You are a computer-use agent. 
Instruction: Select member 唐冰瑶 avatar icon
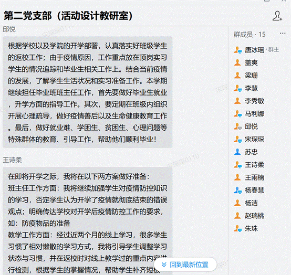pos(237,50)
